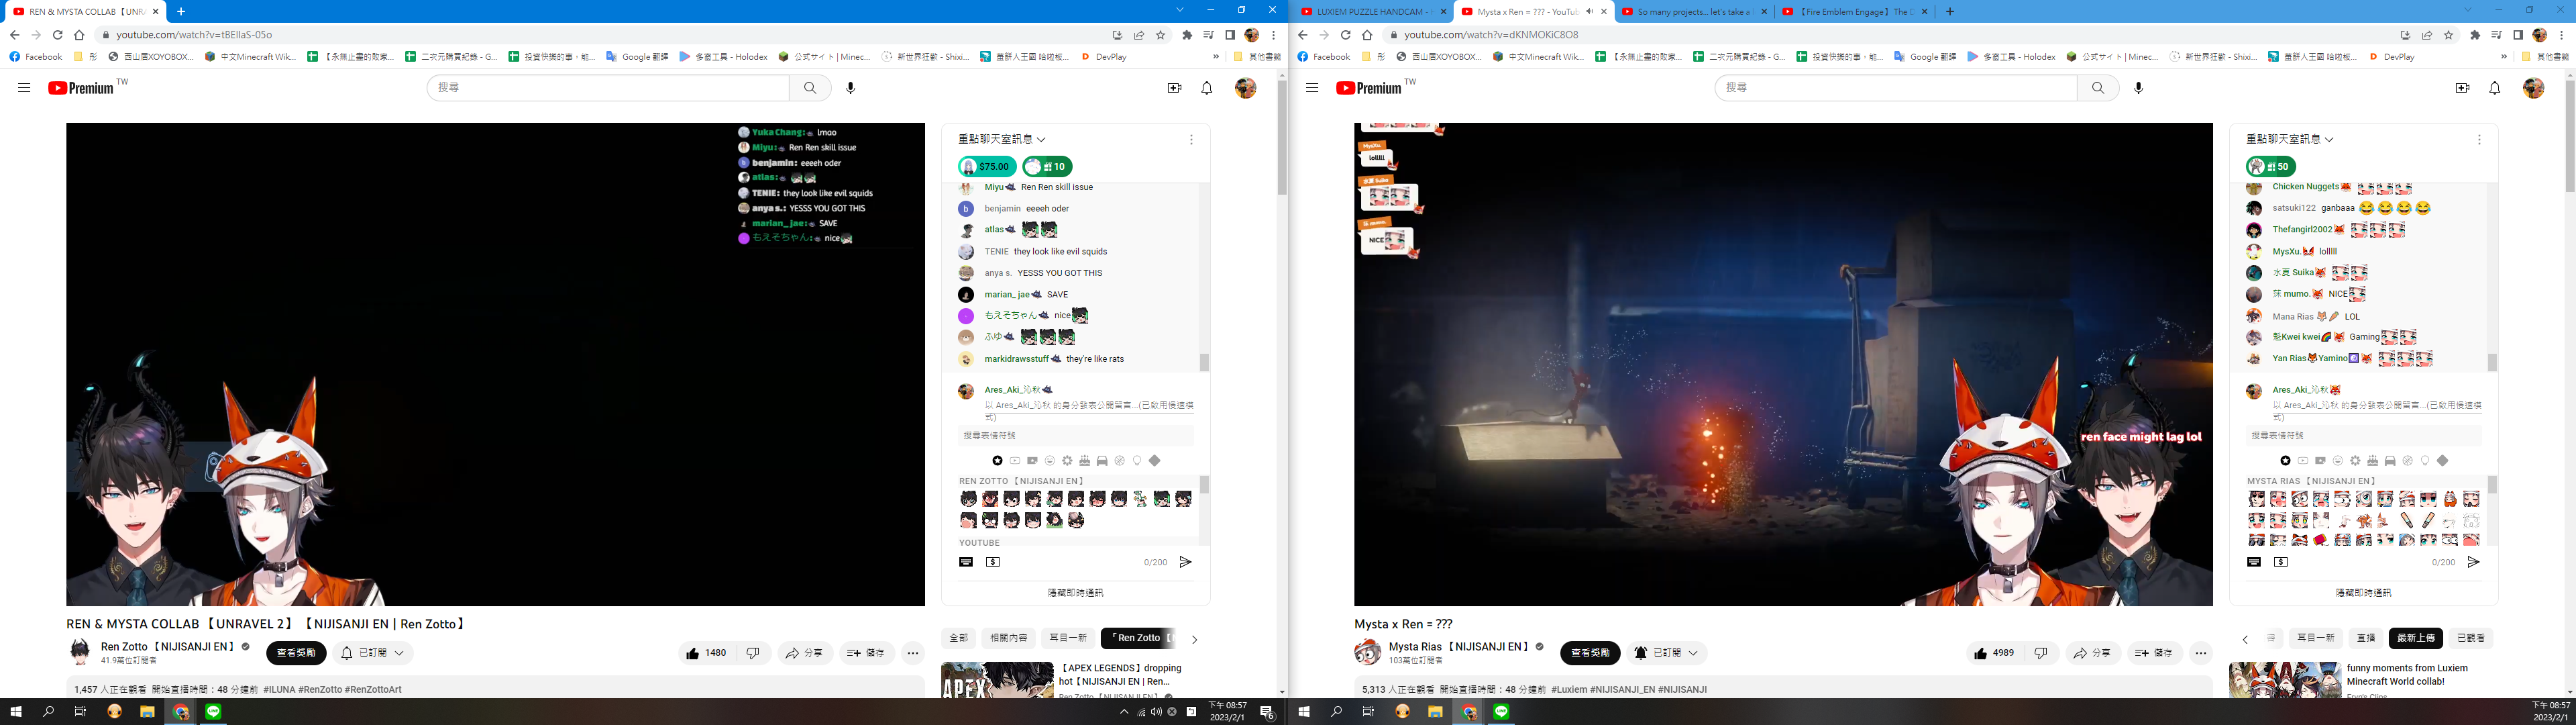2576x725 pixels.
Task: Like Ren Zotto's stream with the thumbs-up
Action: coord(706,653)
